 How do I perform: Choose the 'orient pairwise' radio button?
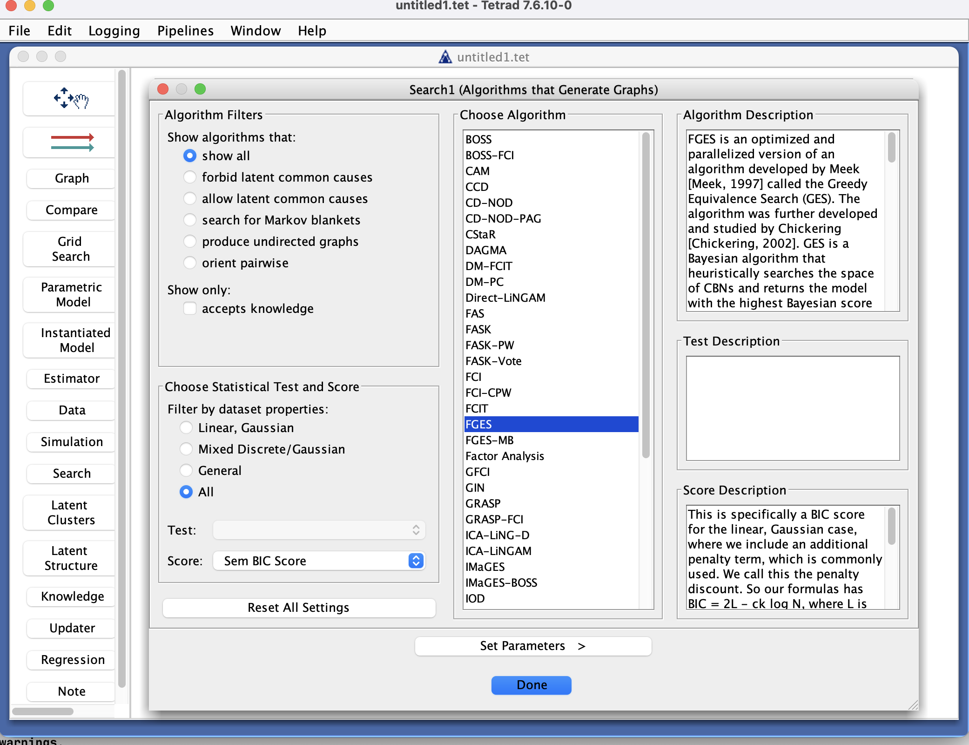tap(190, 263)
